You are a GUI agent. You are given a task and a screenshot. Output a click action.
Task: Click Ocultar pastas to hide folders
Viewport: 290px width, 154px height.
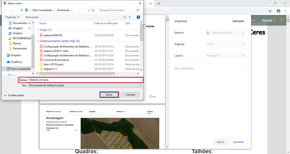pos(14,96)
